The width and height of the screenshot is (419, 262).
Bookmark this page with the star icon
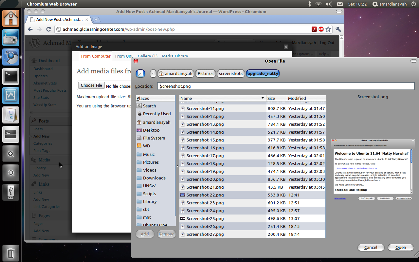point(328,29)
